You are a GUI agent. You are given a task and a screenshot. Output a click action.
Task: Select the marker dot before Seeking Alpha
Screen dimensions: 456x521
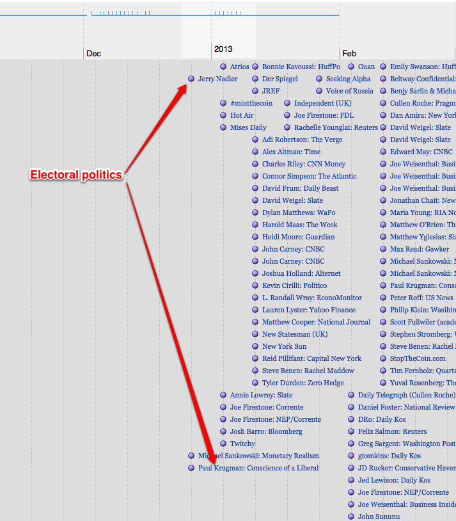[319, 79]
